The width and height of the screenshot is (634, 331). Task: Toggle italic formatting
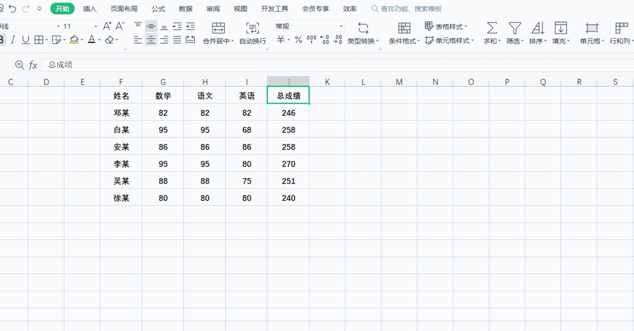tap(13, 40)
